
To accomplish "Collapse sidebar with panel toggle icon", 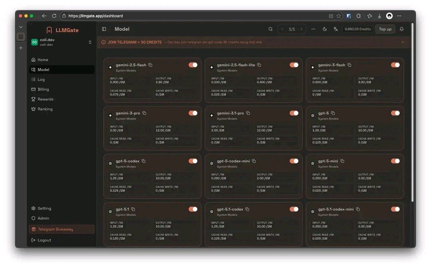I will tap(104, 29).
